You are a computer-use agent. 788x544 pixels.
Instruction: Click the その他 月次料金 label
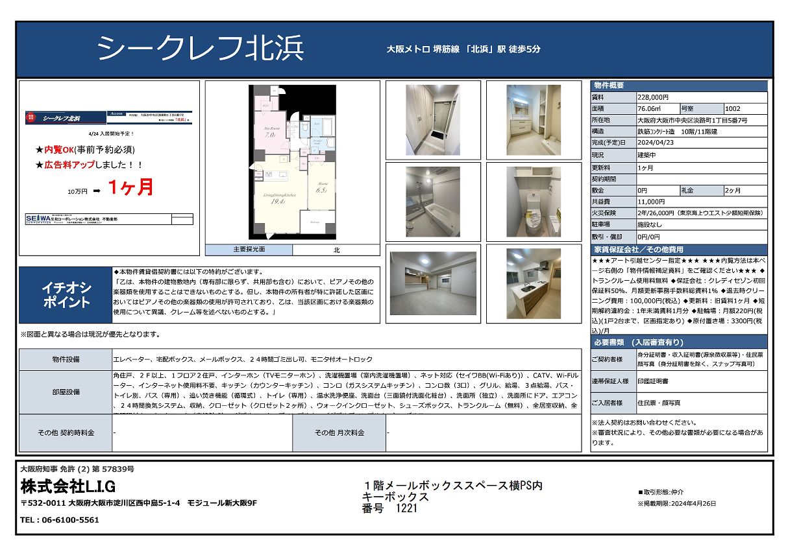pyautogui.click(x=339, y=432)
